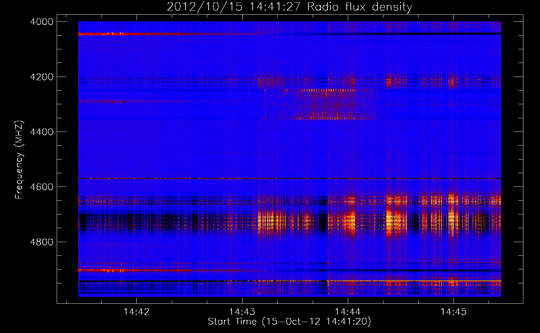
Task: Click the 4400 frequency tick label
Action: pyautogui.click(x=42, y=132)
